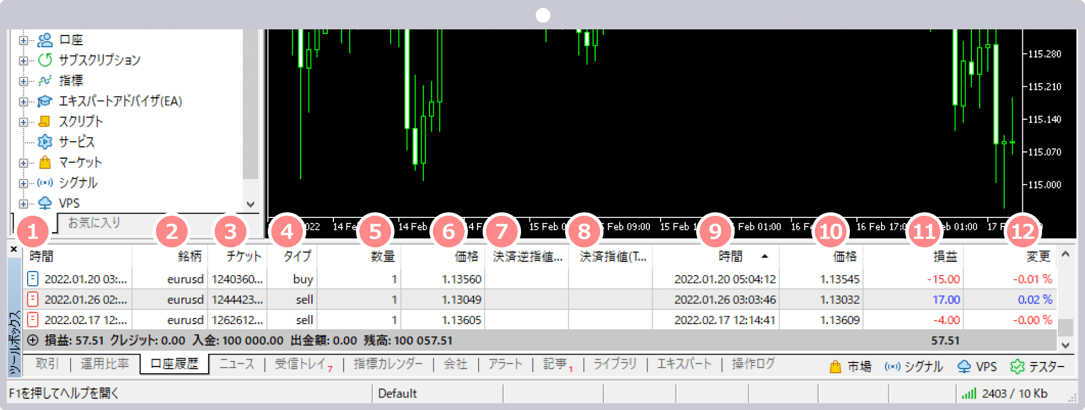Click the sell order icon of 2022.01.26 row
The image size is (1085, 410).
[33, 299]
